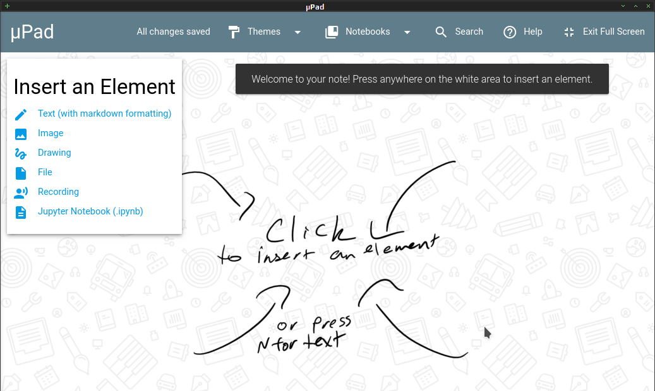This screenshot has height=391, width=655.
Task: Click the pencil icon for Text element
Action: pyautogui.click(x=21, y=114)
